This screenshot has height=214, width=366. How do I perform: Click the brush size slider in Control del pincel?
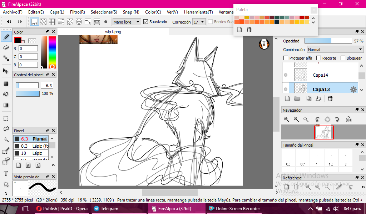[x=27, y=86]
